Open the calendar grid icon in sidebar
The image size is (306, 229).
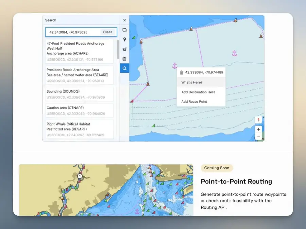(x=124, y=59)
